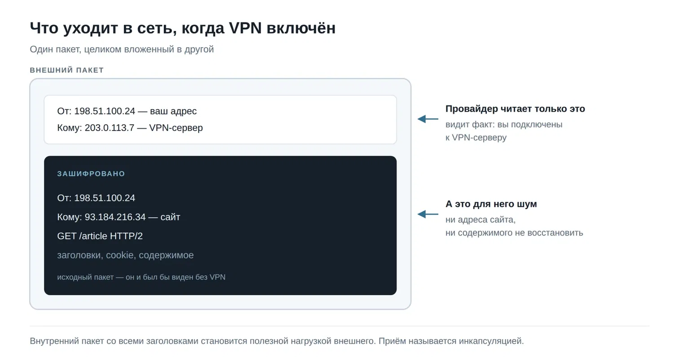Click the text 'видит факт: вы подключены'

(x=504, y=125)
